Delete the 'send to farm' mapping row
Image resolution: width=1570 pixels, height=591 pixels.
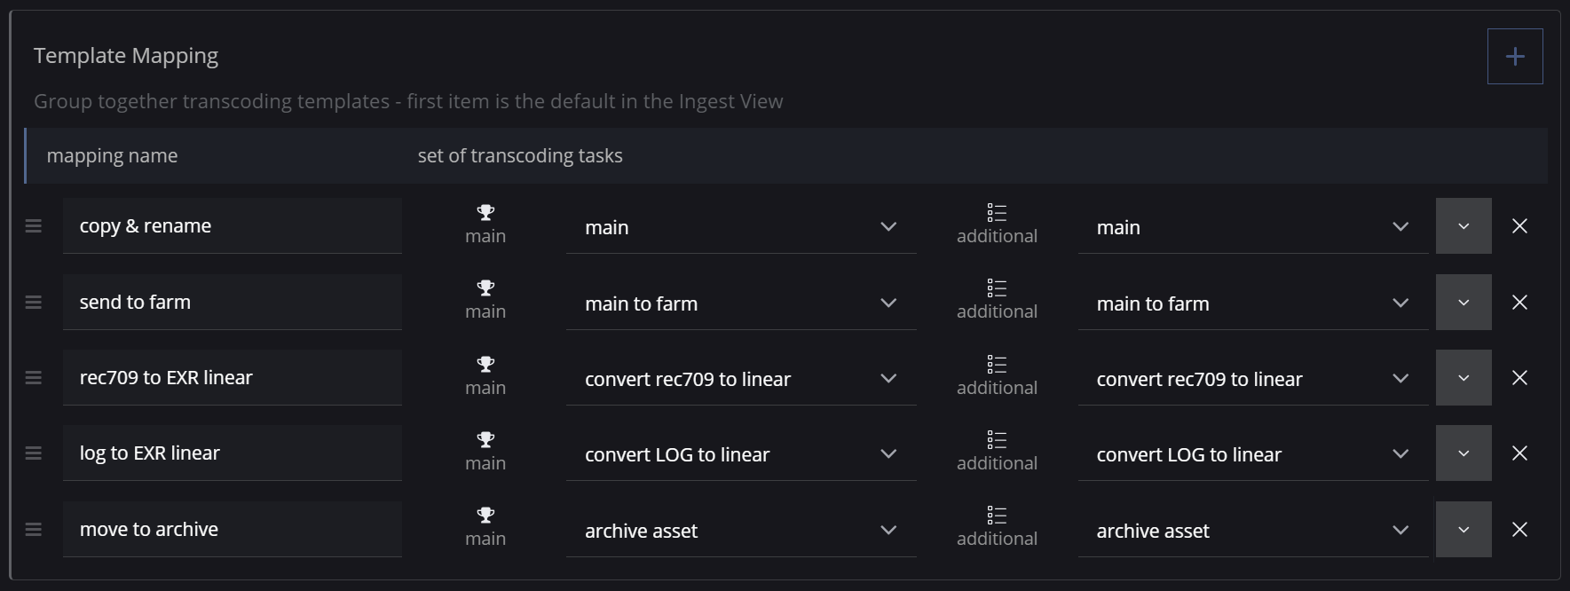(1519, 303)
